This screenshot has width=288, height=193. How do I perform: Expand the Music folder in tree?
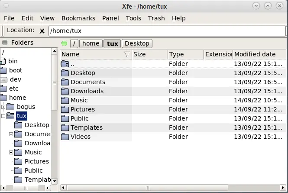(11, 152)
